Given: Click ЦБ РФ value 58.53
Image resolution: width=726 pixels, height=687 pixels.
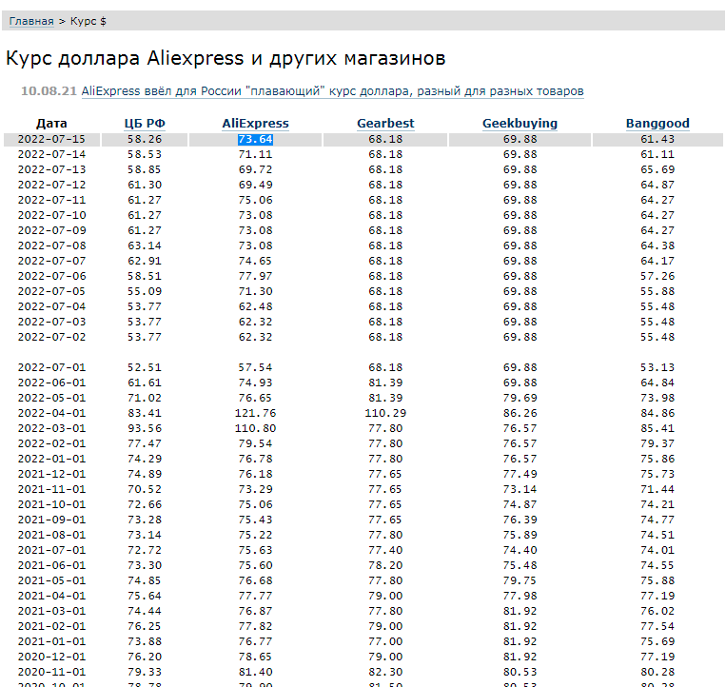Looking at the screenshot, I should click(x=145, y=154).
